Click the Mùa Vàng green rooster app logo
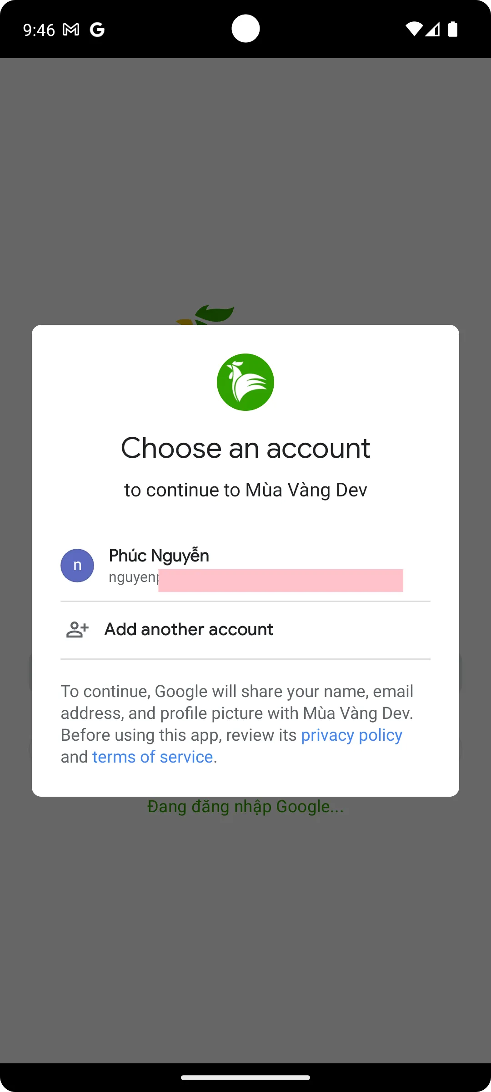The image size is (491, 1092). 245,382
